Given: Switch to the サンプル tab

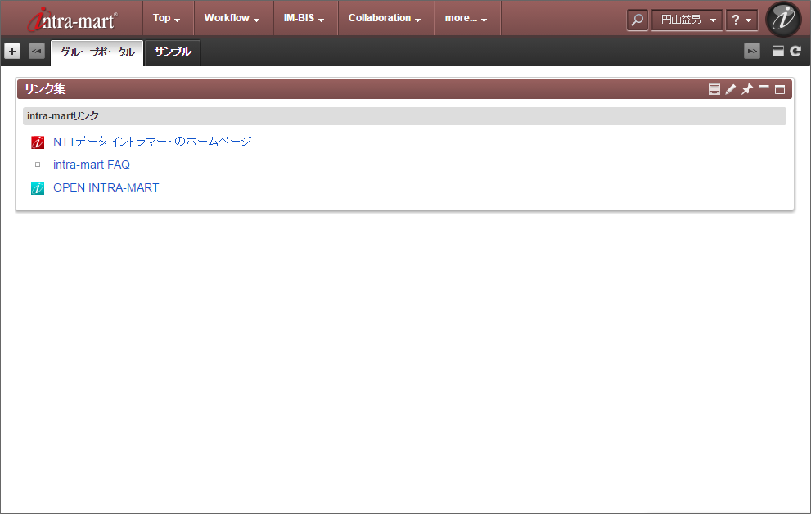Looking at the screenshot, I should 173,52.
